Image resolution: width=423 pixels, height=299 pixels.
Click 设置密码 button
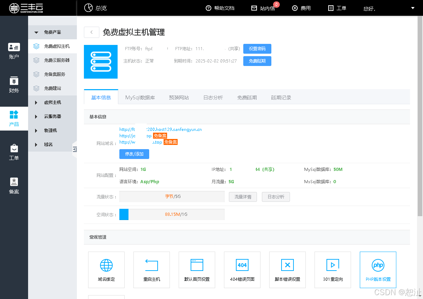click(x=257, y=49)
